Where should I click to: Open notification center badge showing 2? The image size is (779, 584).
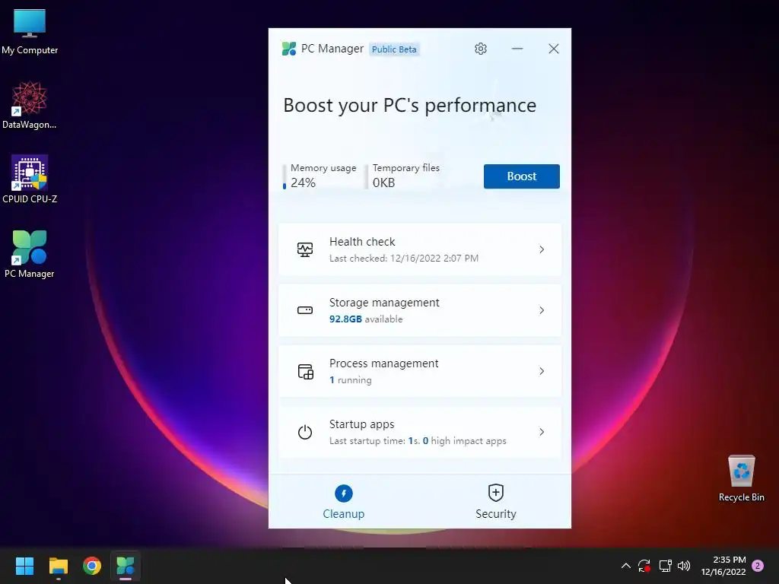pyautogui.click(x=758, y=566)
